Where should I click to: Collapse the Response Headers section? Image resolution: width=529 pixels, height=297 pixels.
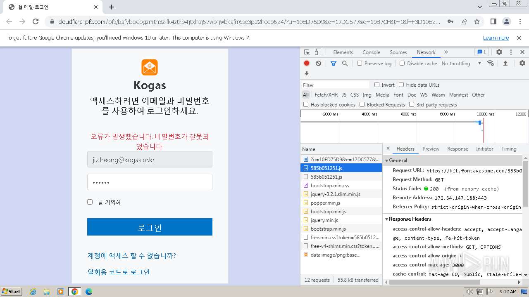[387, 219]
